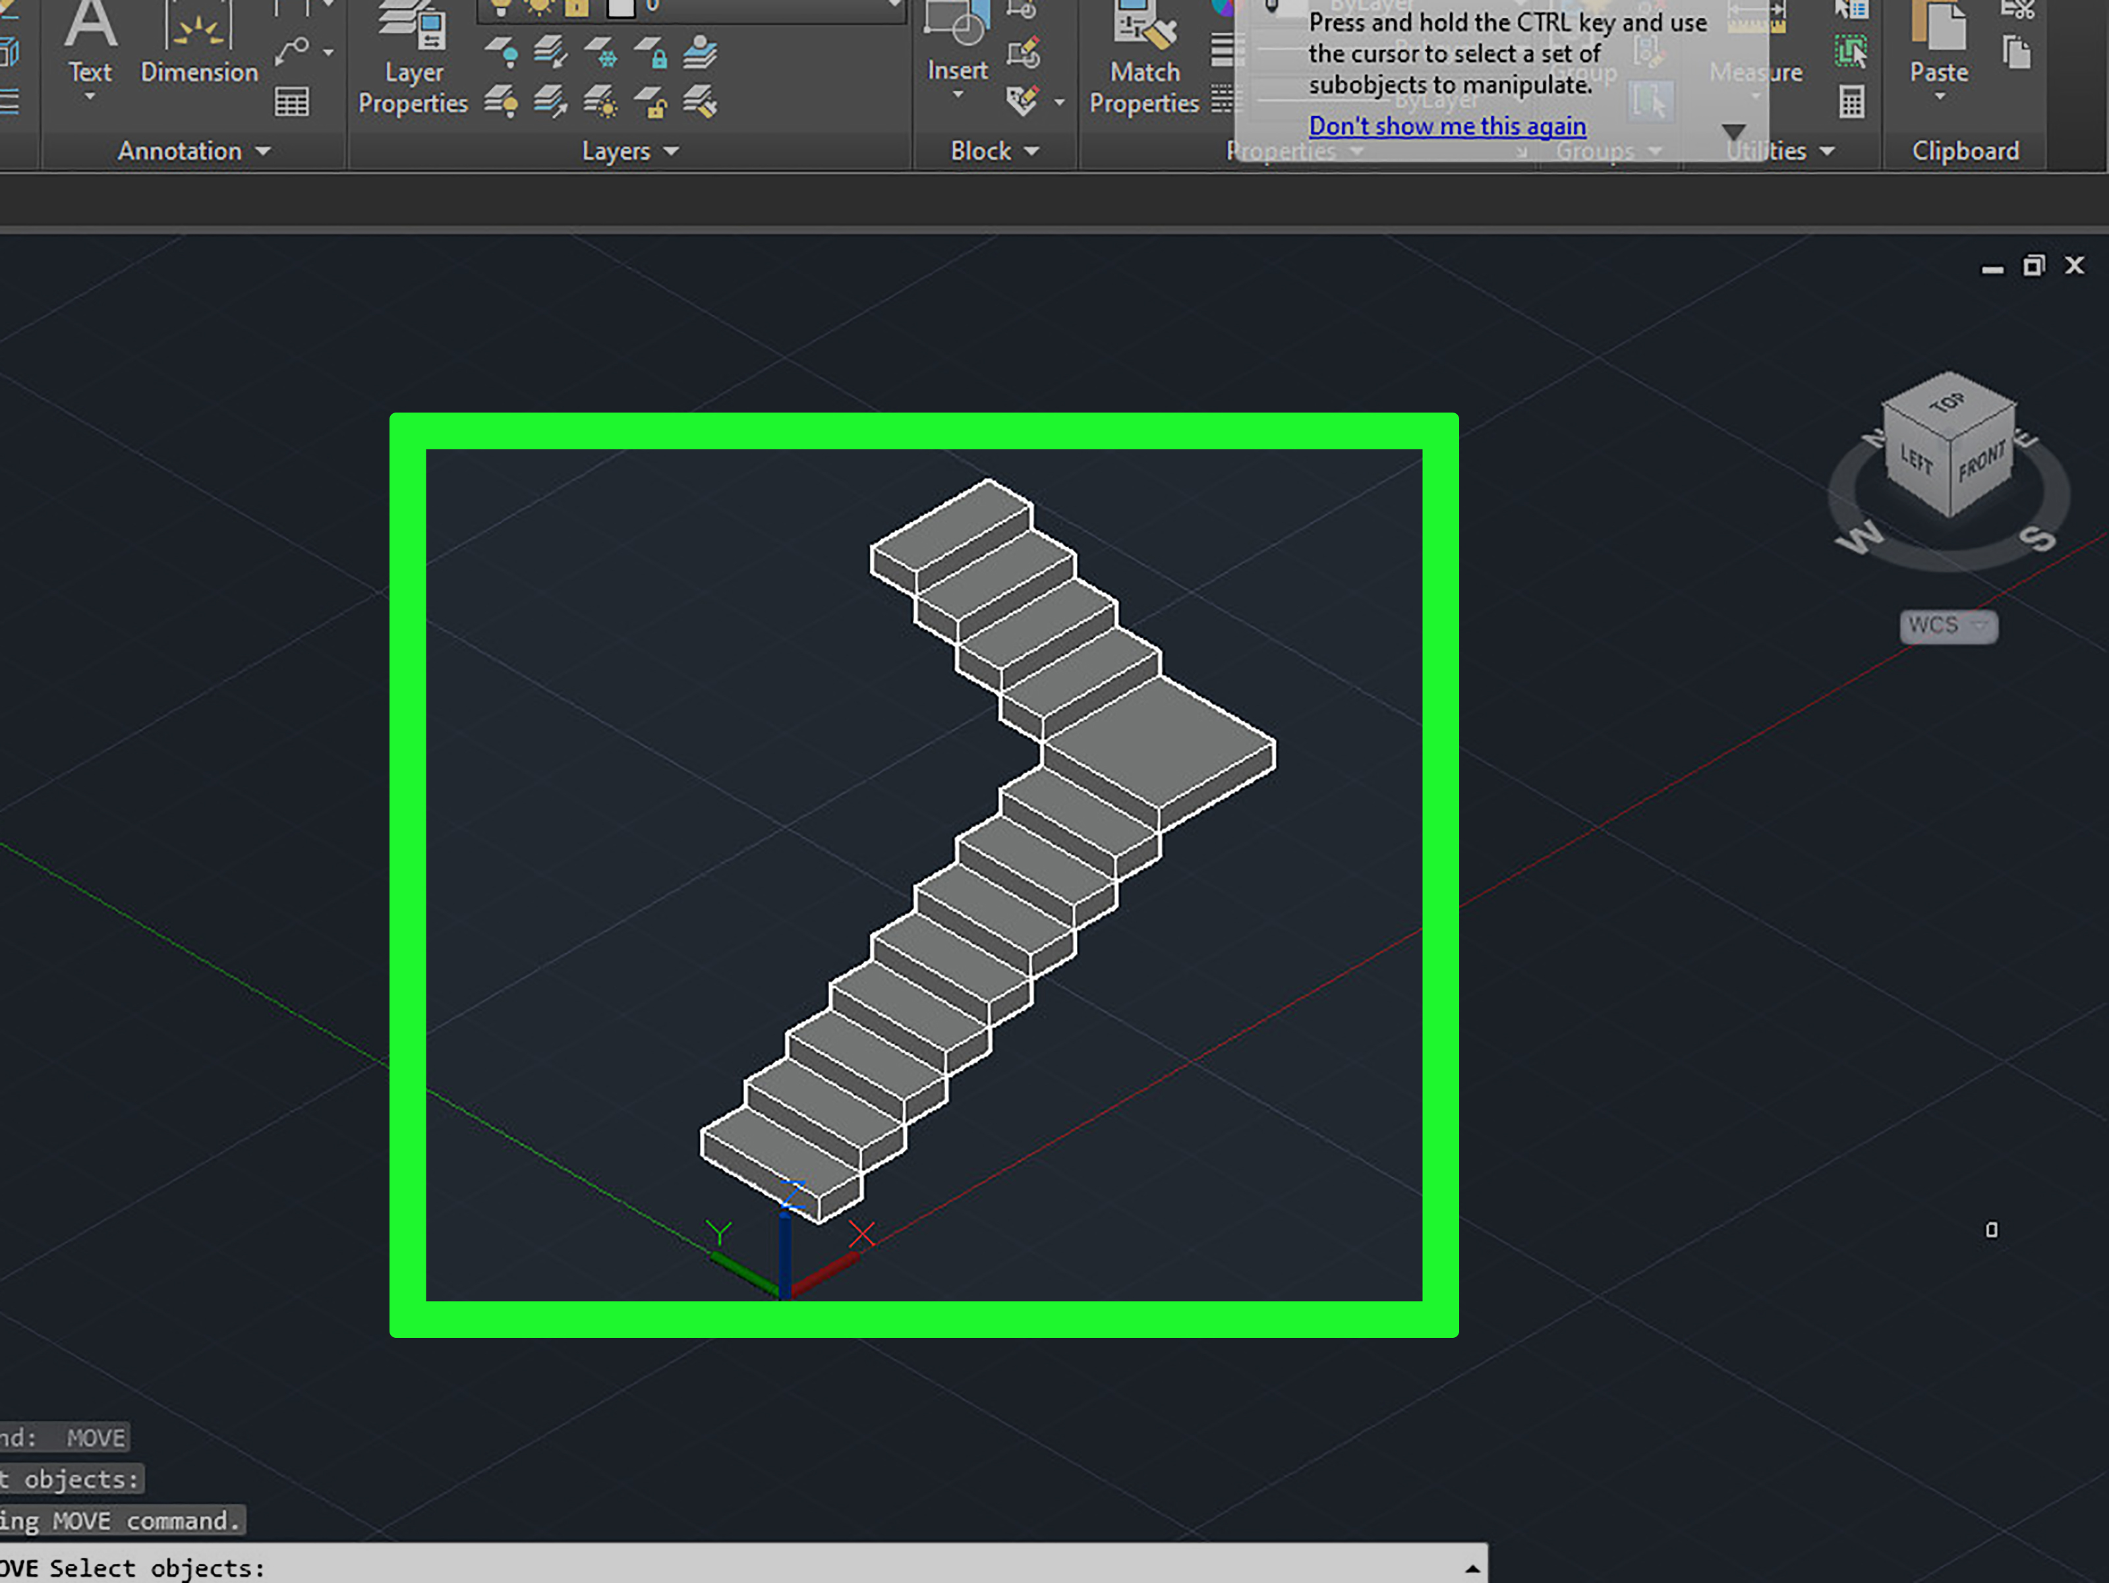Click the layer Isolate icon
The image size is (2109, 1583).
coord(551,53)
